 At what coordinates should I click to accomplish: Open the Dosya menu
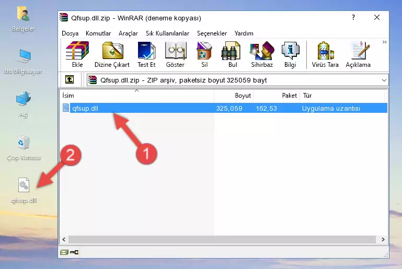click(70, 33)
